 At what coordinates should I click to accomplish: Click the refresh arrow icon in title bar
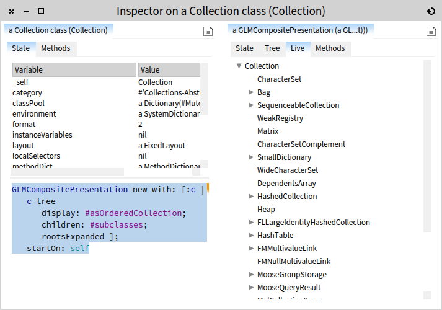point(431,11)
